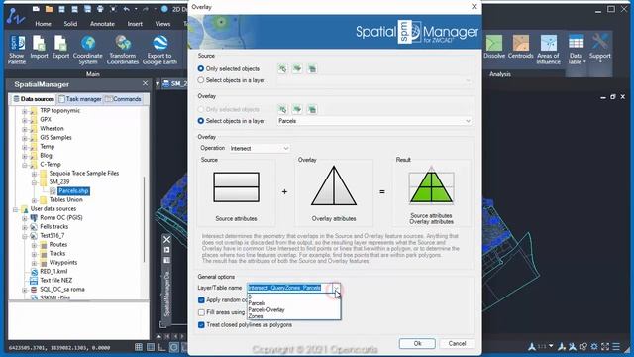Toggle the grid display status icon

(139, 347)
